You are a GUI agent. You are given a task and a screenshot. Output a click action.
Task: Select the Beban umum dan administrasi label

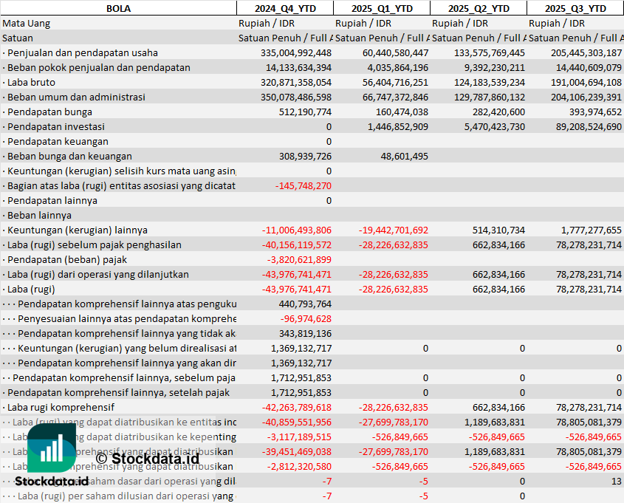(x=76, y=97)
